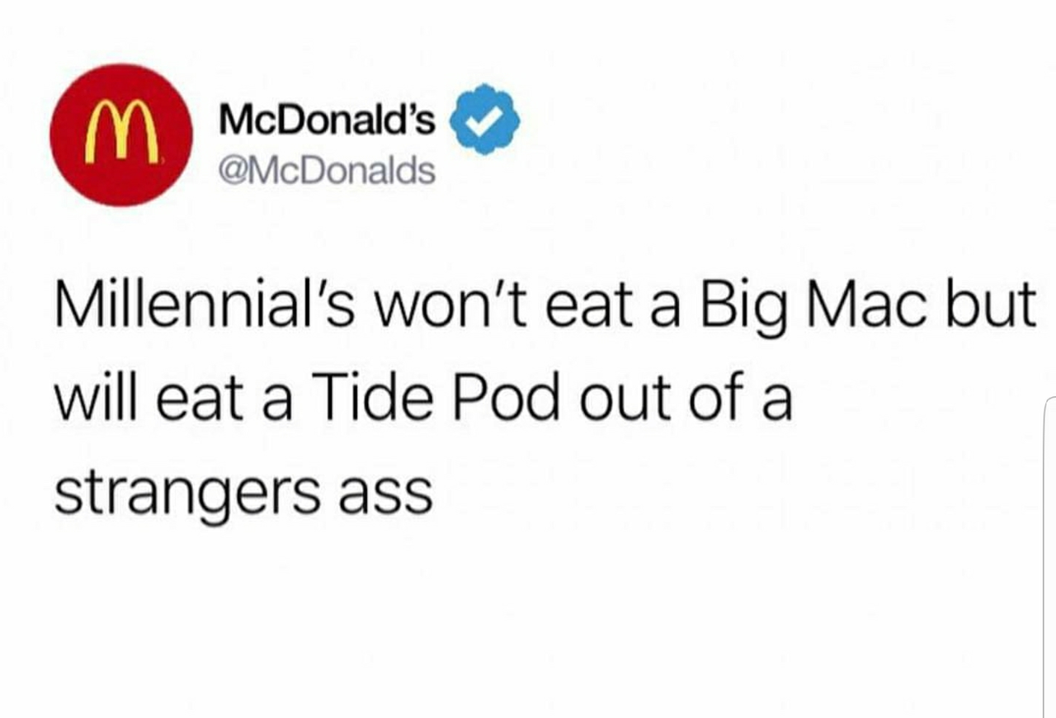Click the white checkmark inside blue badge
Screen dimensions: 1056x718
(x=483, y=120)
